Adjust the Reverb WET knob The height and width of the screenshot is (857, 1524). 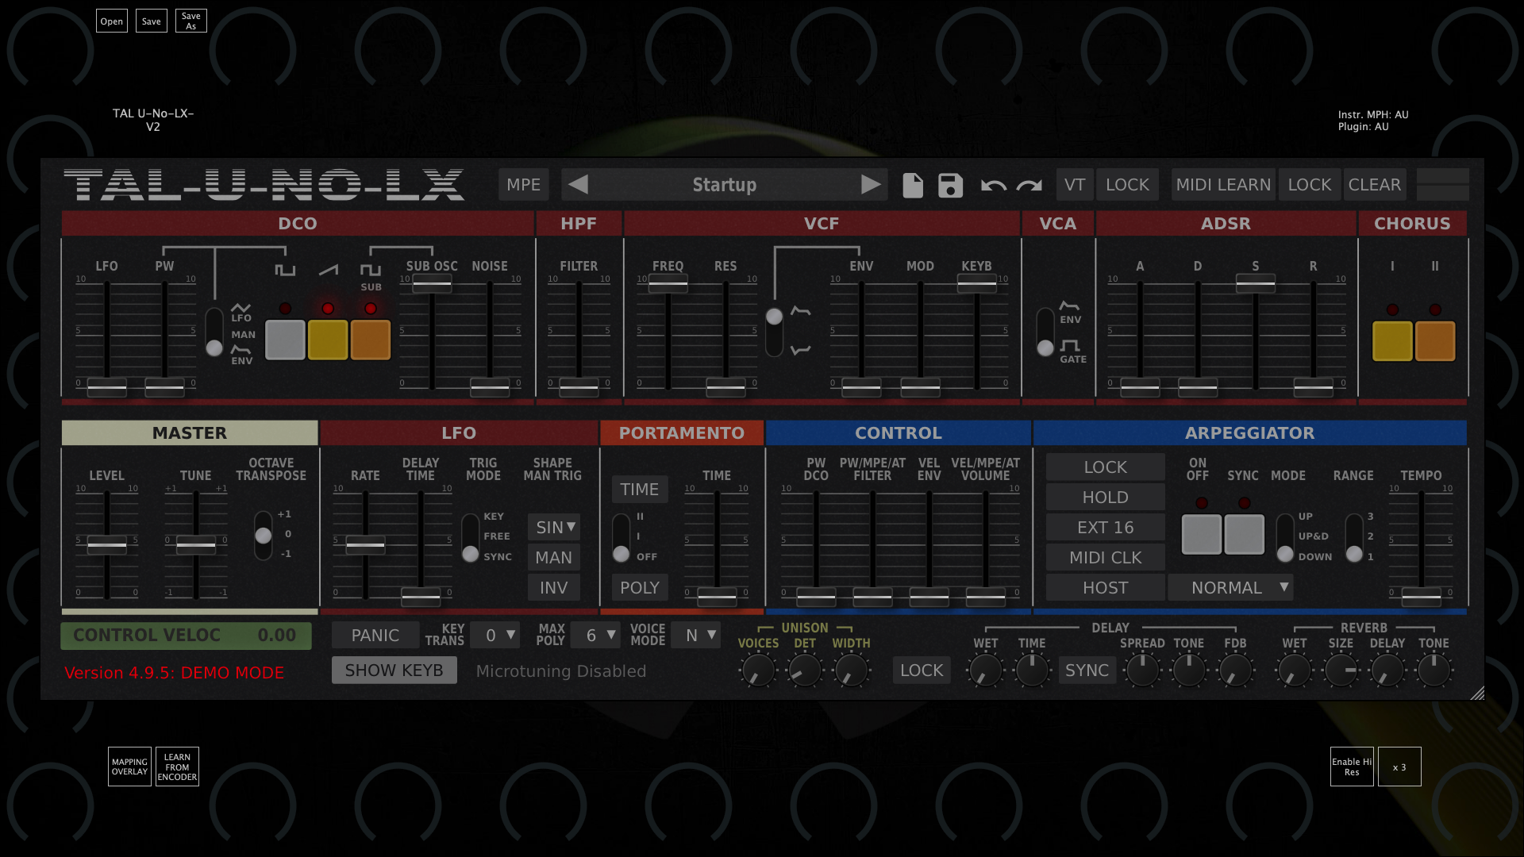(1294, 671)
